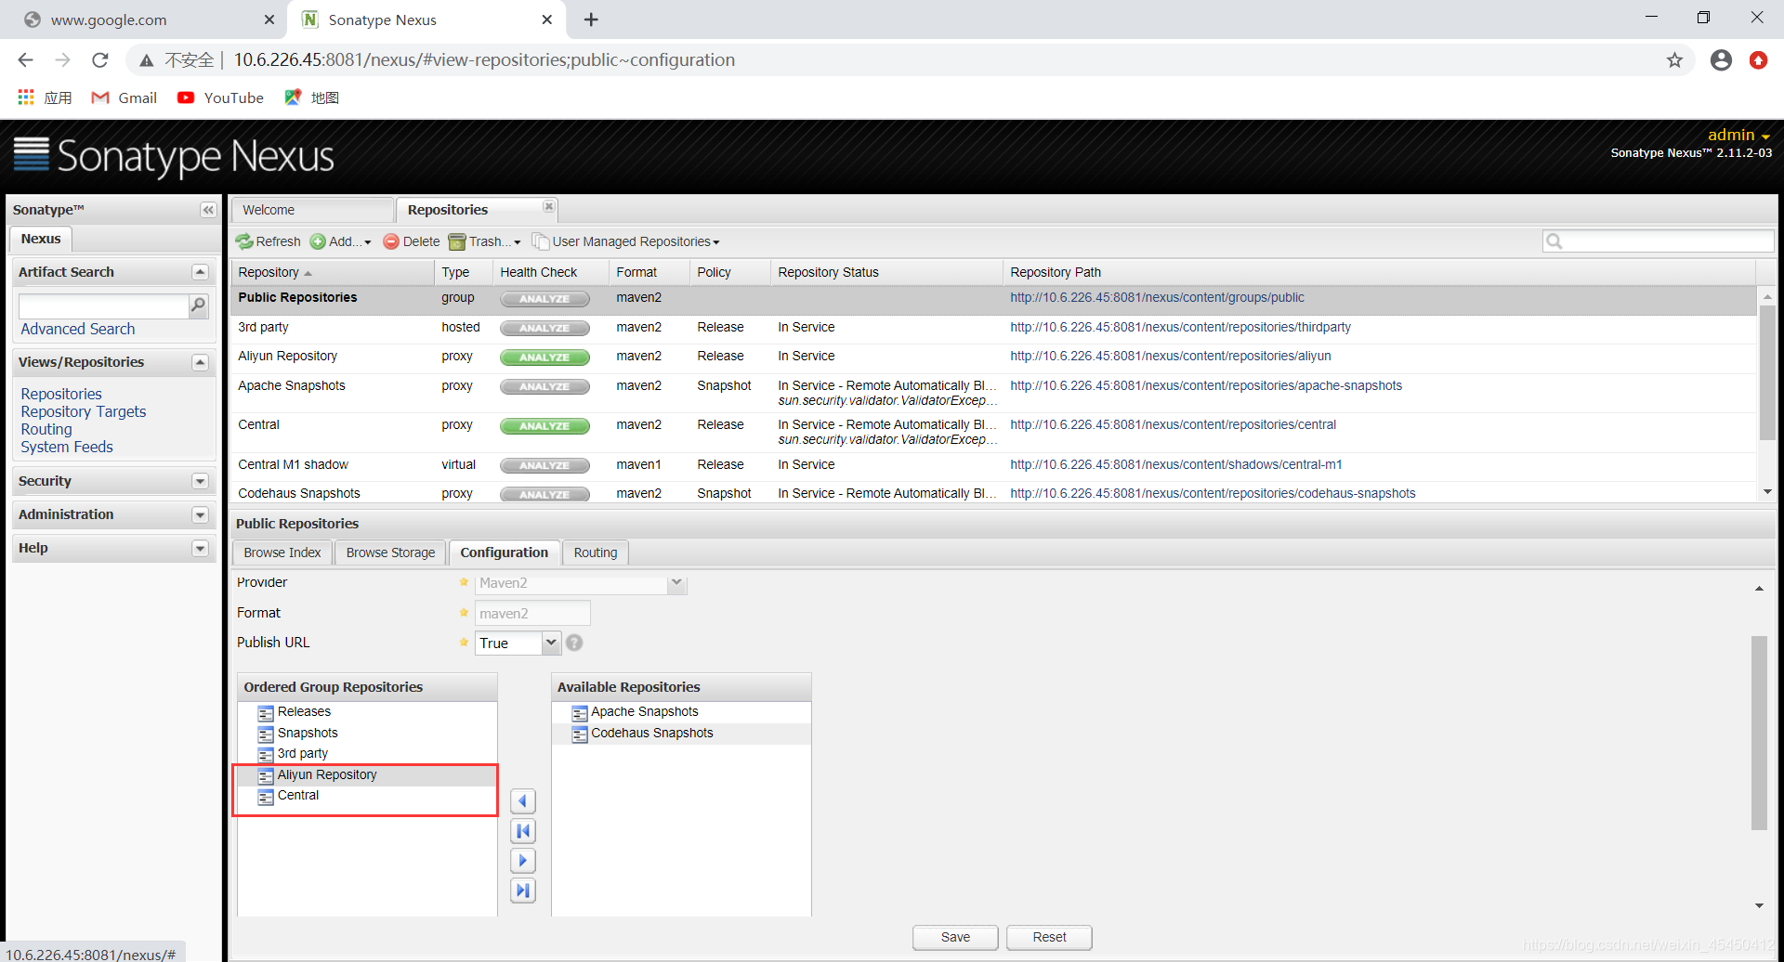Screen dimensions: 1784x962
Task: Expand the Help section
Action: tap(200, 548)
